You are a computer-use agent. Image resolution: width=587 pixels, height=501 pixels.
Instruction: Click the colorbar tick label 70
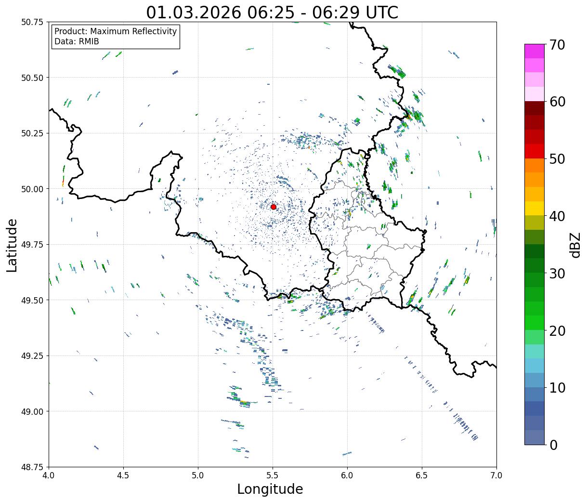point(557,45)
